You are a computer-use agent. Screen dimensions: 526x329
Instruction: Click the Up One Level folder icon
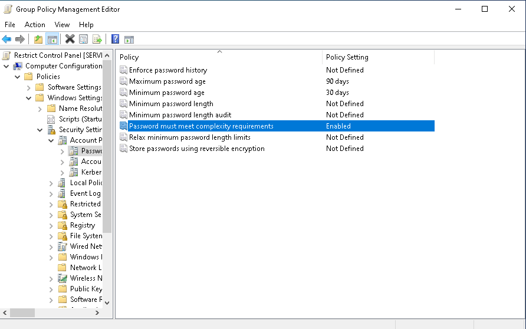38,40
